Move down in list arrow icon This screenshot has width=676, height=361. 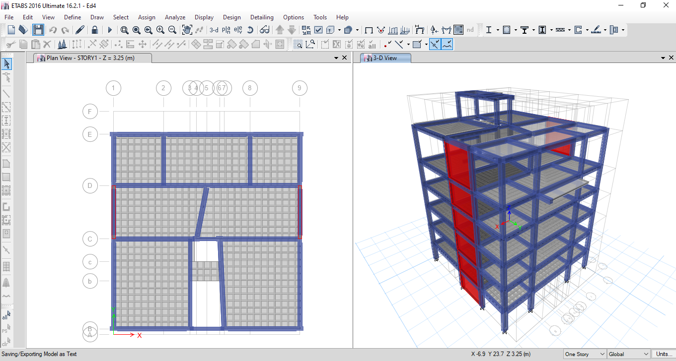click(x=292, y=30)
